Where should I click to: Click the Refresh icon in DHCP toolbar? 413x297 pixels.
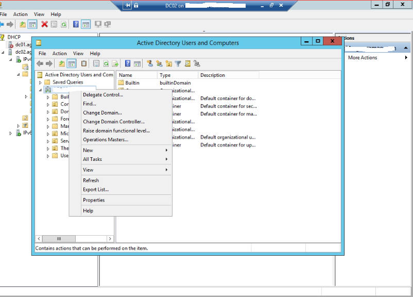(x=63, y=25)
